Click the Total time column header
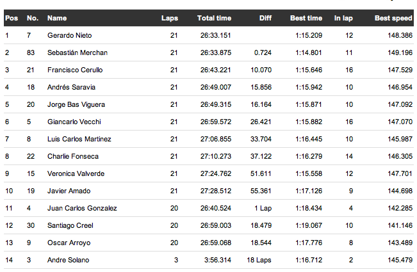 215,19
